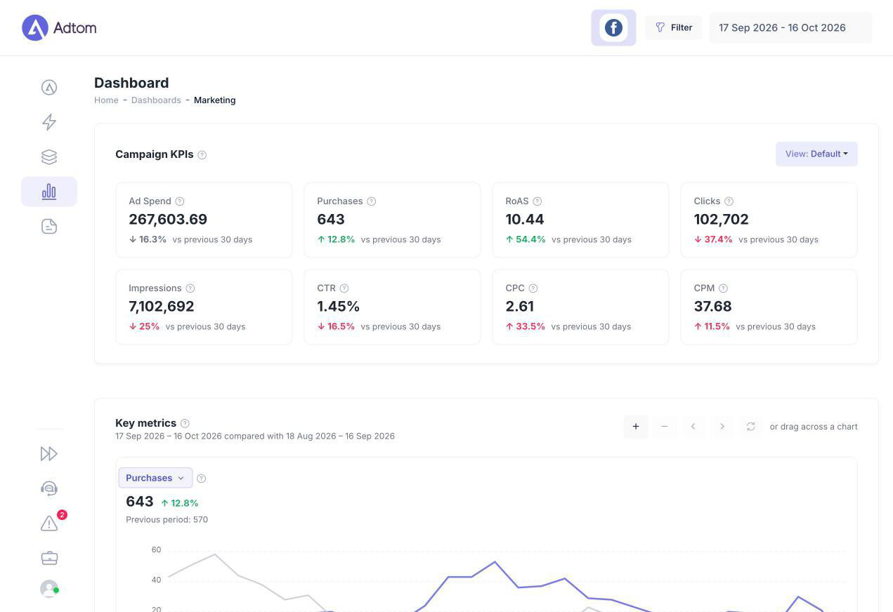Go to Home breadcrumb link
893x612 pixels.
click(x=106, y=100)
